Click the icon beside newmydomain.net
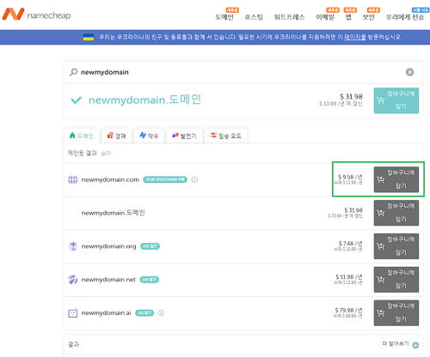Image resolution: width=430 pixels, height=357 pixels. (x=73, y=280)
